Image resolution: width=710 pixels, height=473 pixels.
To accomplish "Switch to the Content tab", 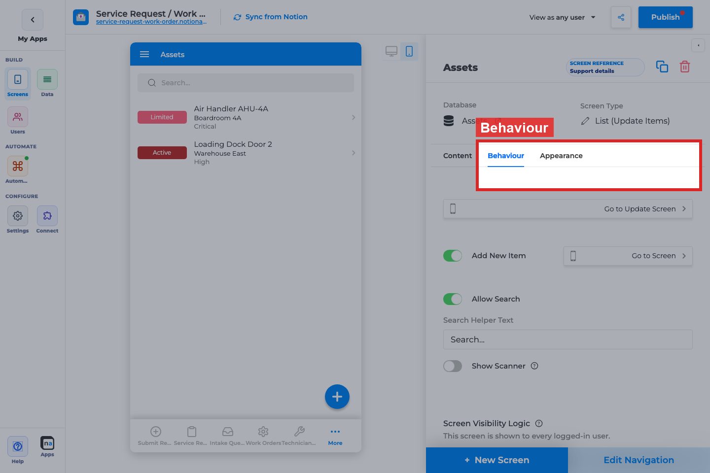I will click(x=458, y=156).
